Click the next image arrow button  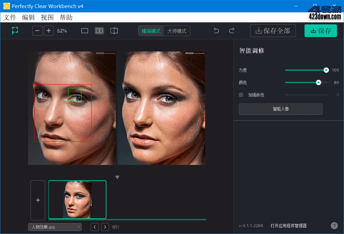(x=105, y=227)
